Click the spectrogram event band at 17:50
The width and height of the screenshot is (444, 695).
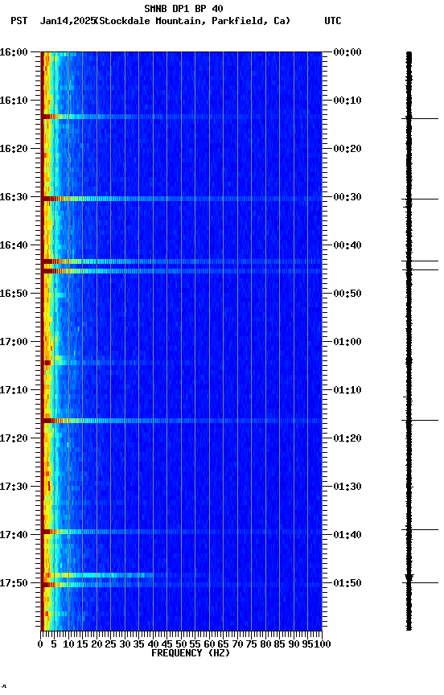point(182,585)
